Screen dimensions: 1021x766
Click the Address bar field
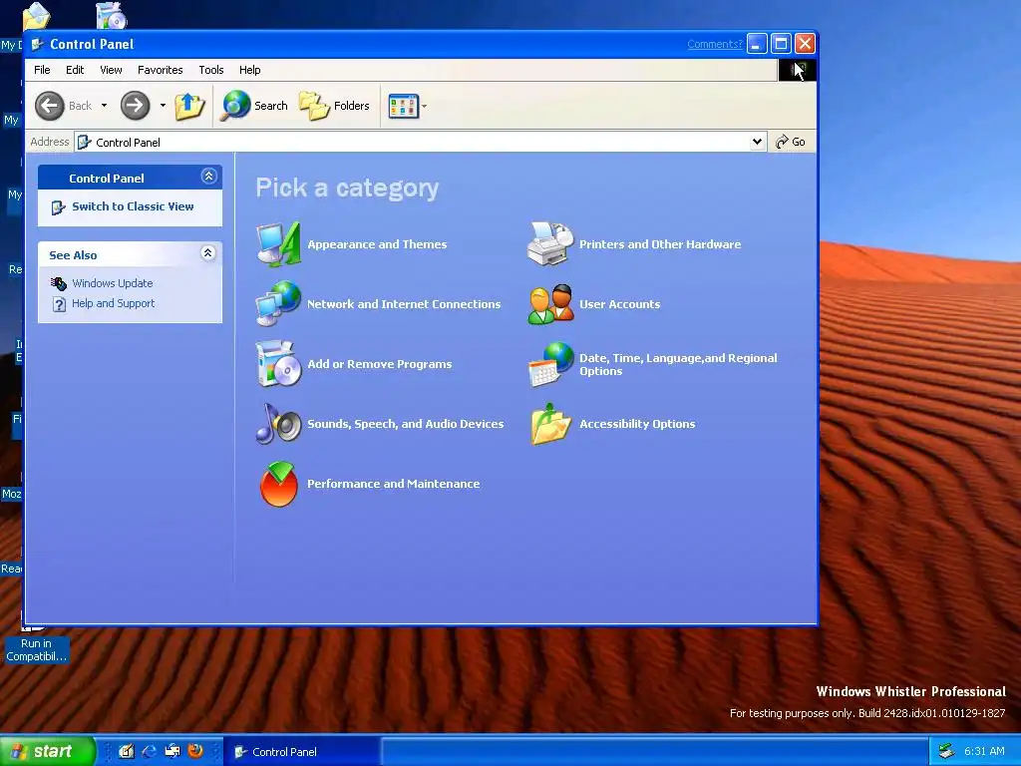pyautogui.click(x=420, y=142)
